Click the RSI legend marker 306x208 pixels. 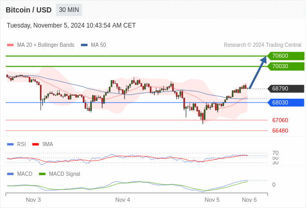tap(10, 145)
